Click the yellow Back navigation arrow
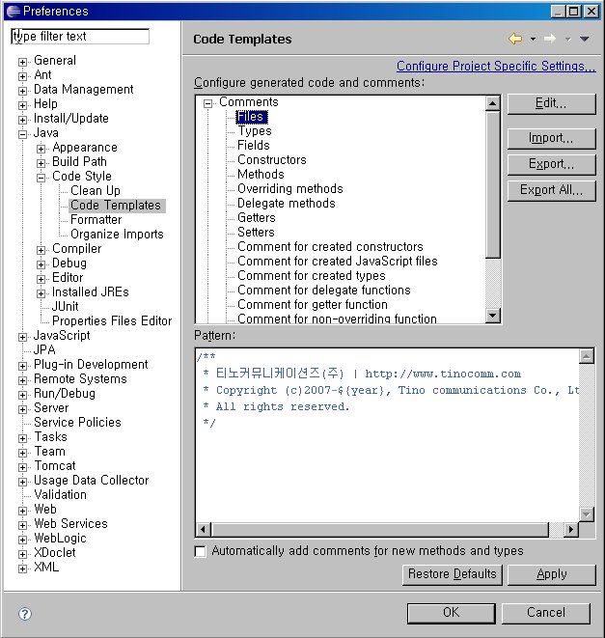 515,39
